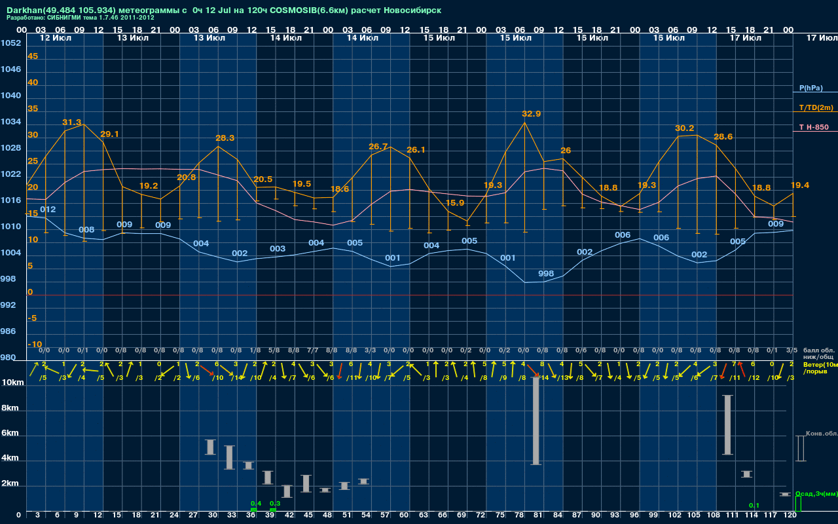This screenshot has width=838, height=524.
Task: Click the T/TD(2m) legend label
Action: (x=816, y=107)
